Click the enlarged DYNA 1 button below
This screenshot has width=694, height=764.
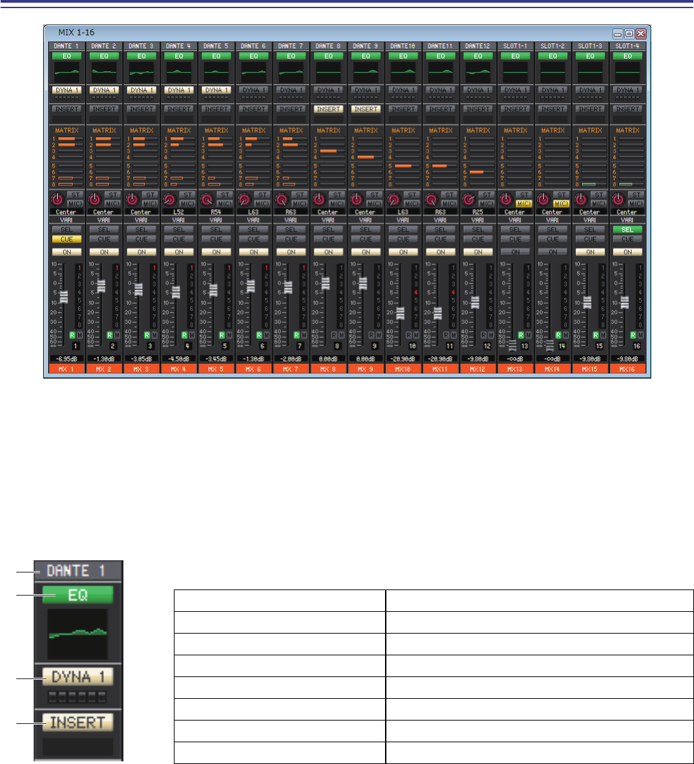pyautogui.click(x=78, y=677)
